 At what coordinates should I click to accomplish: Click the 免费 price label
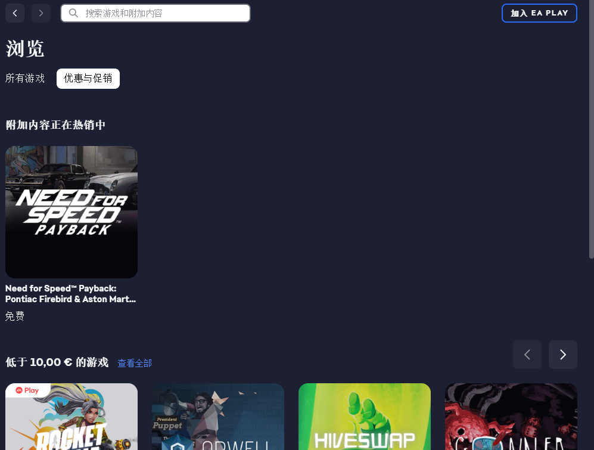tap(15, 316)
